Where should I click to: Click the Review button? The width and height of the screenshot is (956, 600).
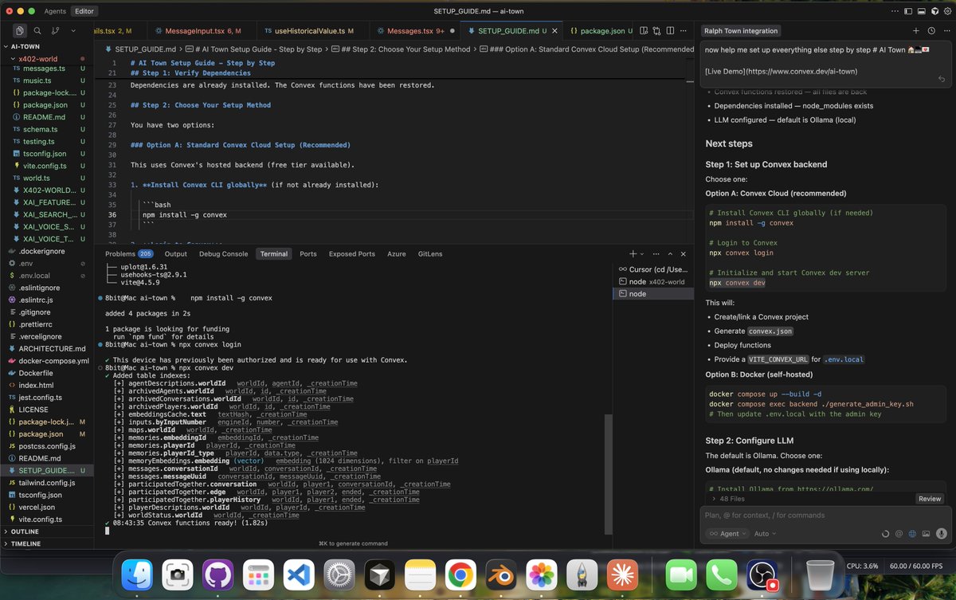[x=929, y=498]
